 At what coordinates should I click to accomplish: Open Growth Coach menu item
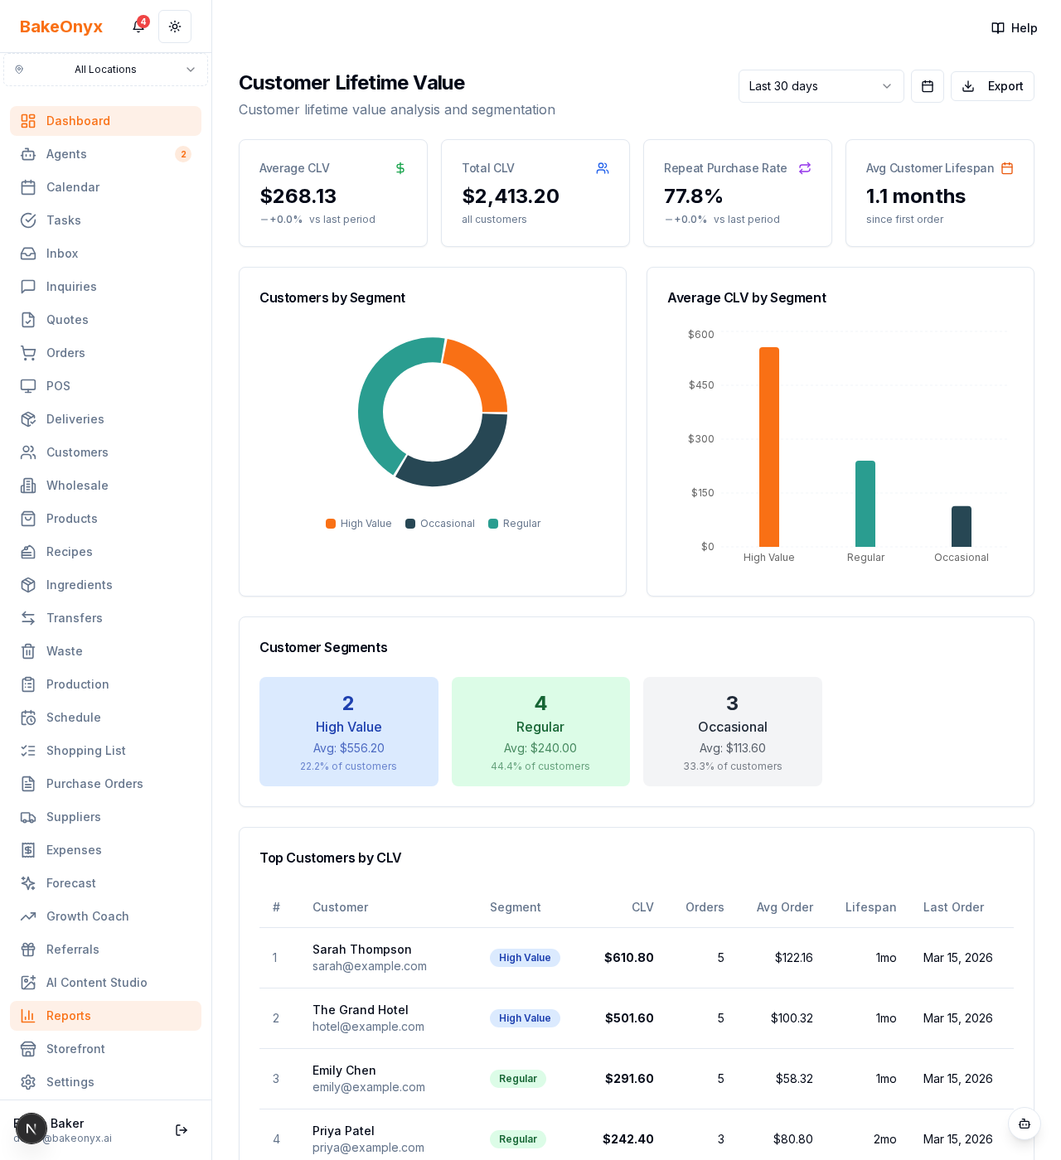click(x=105, y=916)
